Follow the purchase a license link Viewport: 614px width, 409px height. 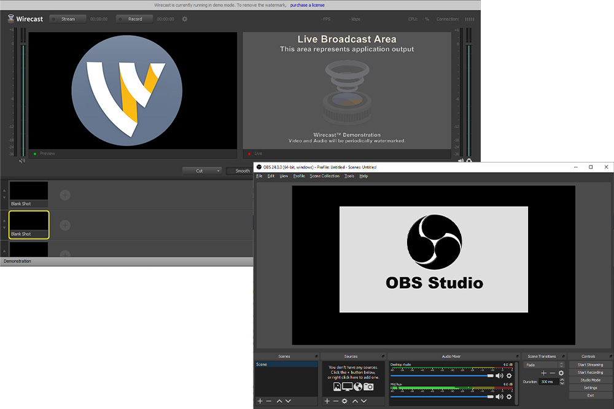(x=308, y=5)
